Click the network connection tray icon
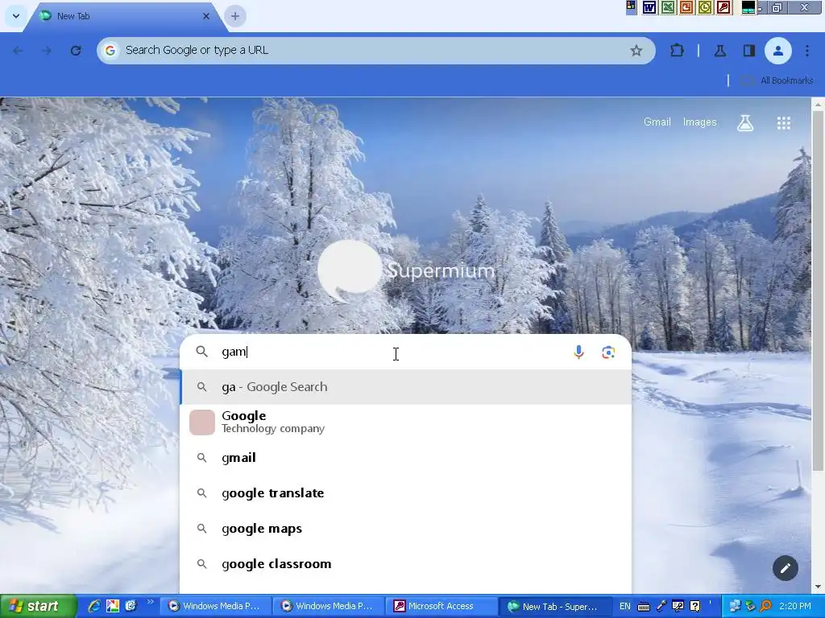This screenshot has width=825, height=618. (735, 607)
